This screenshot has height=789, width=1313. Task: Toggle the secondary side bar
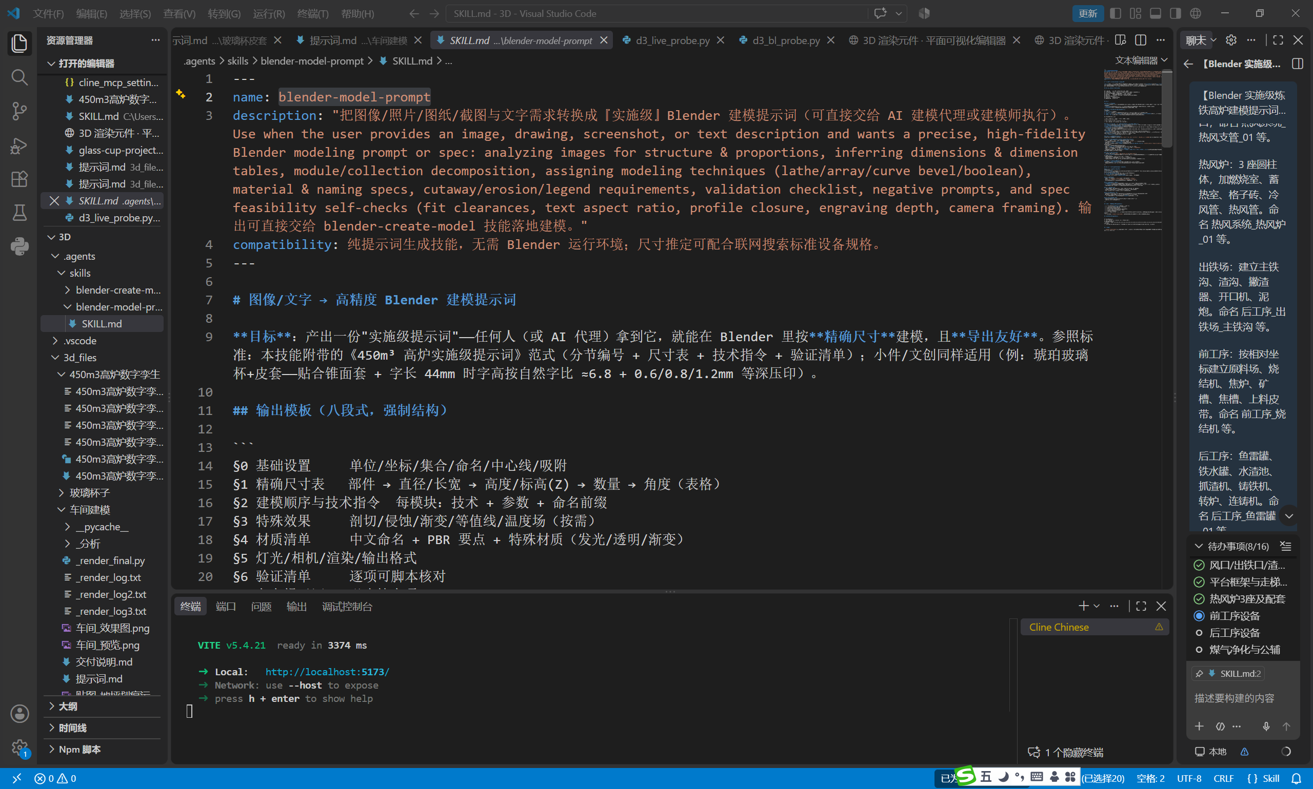point(1175,13)
